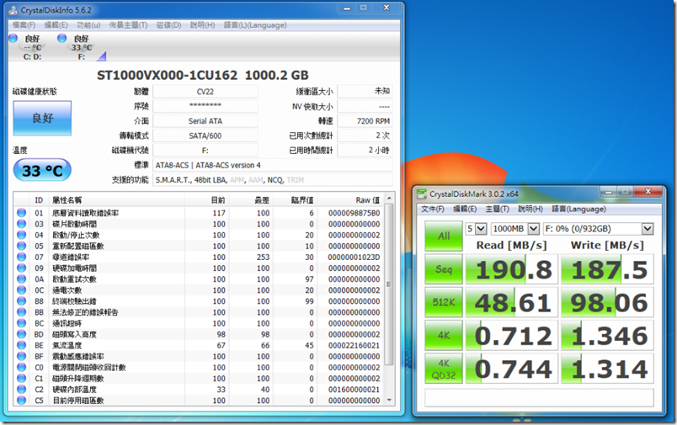Click status orb for attribute 0A row
The width and height of the screenshot is (677, 425).
22,279
